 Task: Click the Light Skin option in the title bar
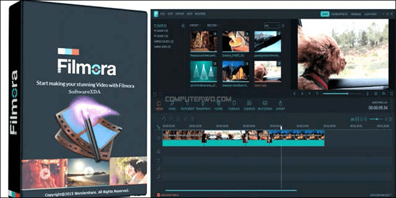point(370,14)
